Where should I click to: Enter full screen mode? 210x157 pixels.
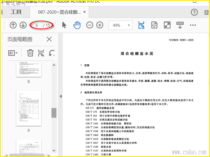pyautogui.click(x=167, y=25)
